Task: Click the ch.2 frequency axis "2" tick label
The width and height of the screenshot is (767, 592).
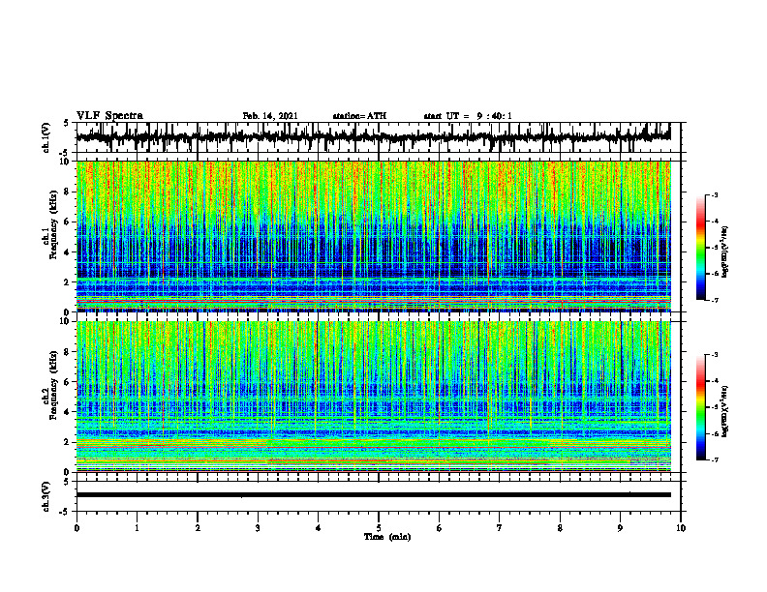Action: (67, 442)
